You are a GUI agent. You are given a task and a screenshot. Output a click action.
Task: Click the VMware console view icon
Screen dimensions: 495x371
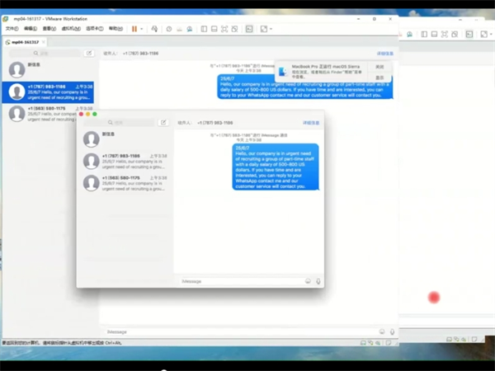coord(250,28)
